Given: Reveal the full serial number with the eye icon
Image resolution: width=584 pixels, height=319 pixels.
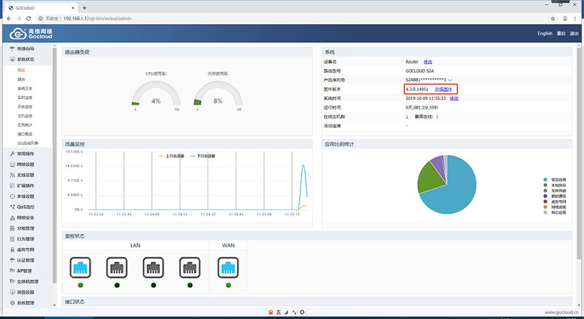Looking at the screenshot, I should click(x=450, y=79).
